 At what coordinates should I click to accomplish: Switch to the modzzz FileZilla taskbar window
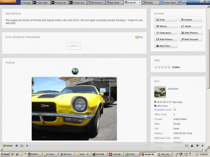116,154
